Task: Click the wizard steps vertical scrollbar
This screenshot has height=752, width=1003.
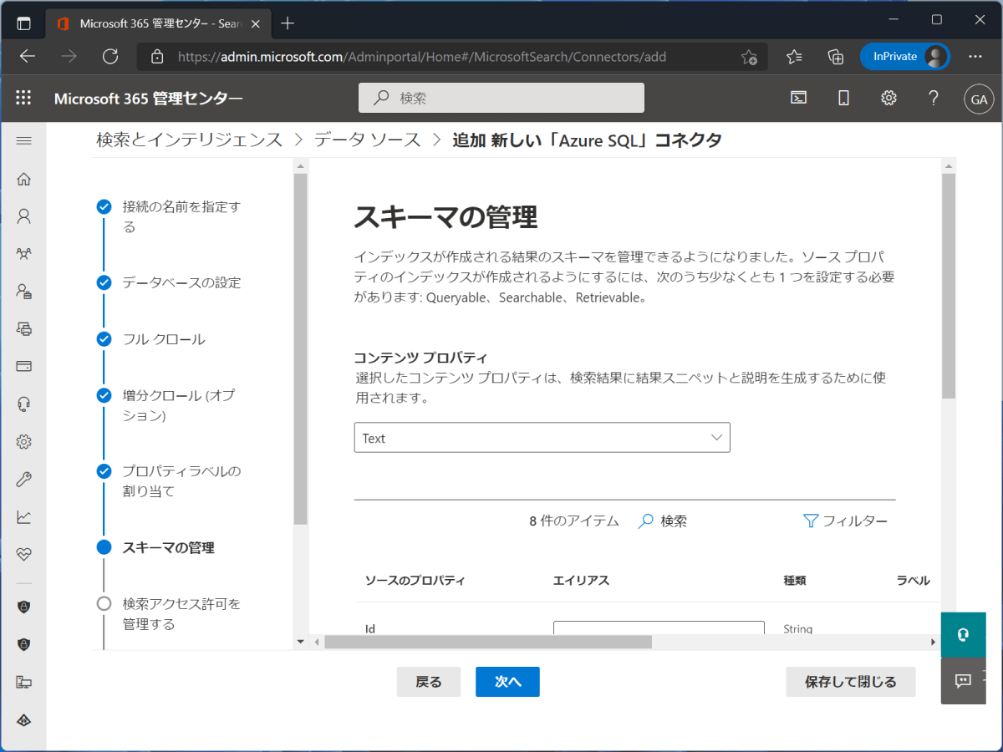Action: click(301, 349)
